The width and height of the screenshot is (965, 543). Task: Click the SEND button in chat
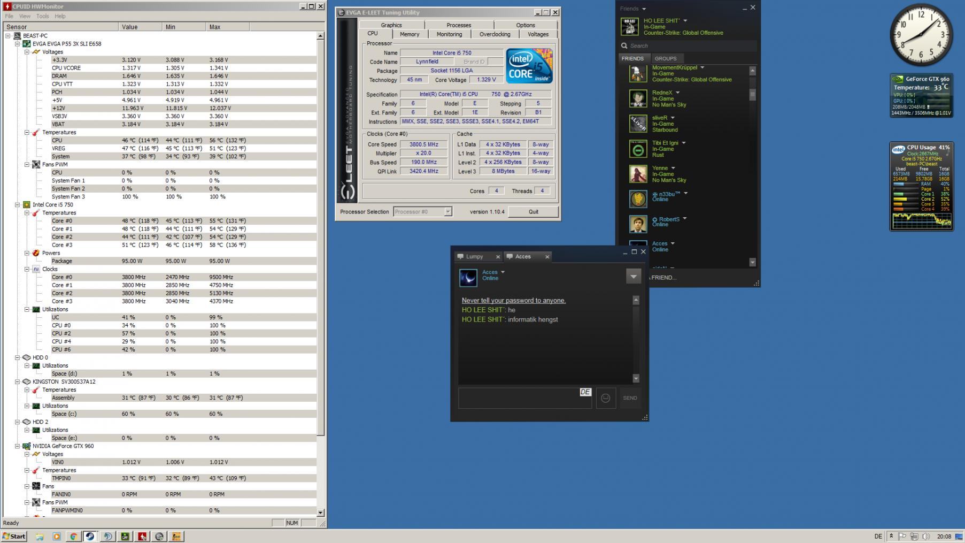click(x=630, y=398)
